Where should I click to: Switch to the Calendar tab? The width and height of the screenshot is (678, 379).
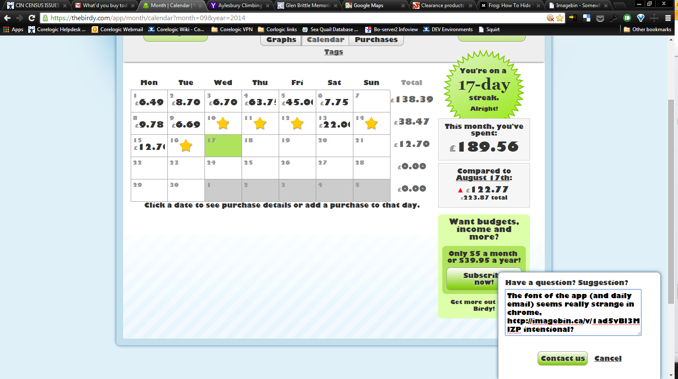[x=326, y=40]
